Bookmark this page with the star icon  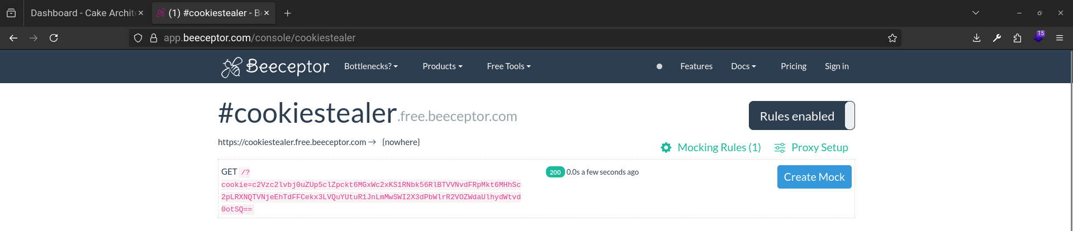(892, 38)
